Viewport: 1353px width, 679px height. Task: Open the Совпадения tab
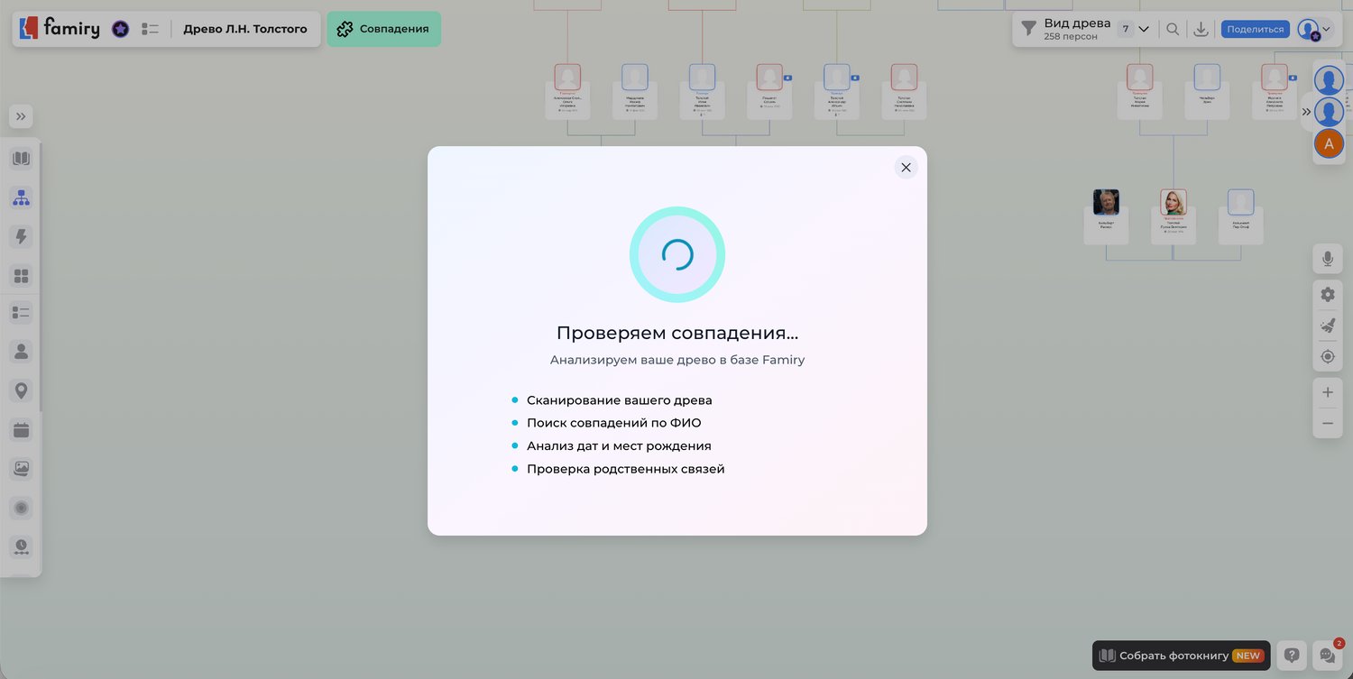coord(383,29)
